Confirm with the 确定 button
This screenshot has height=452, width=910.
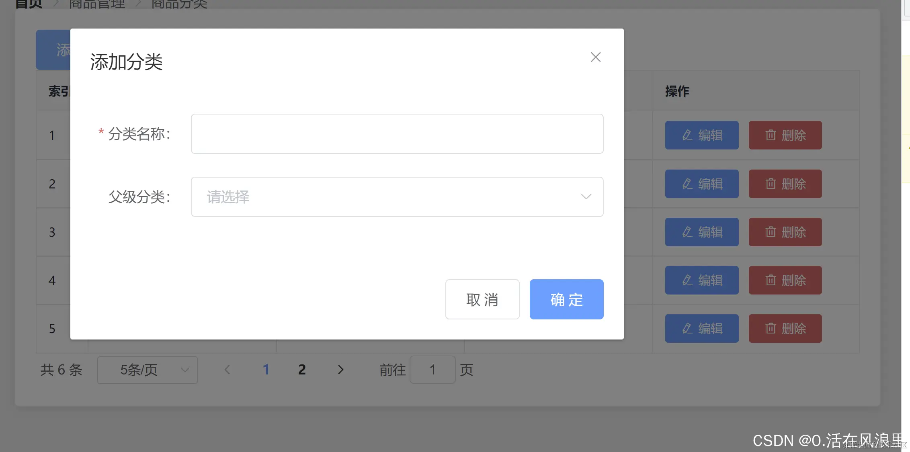[566, 299]
